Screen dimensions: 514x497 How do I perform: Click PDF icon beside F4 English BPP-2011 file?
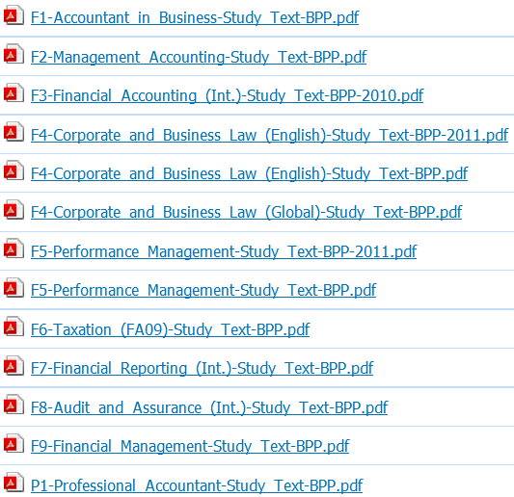(14, 132)
